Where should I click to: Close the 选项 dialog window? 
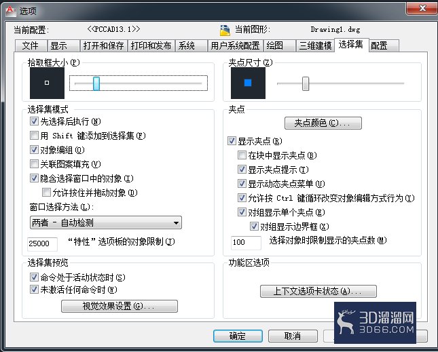(x=422, y=8)
